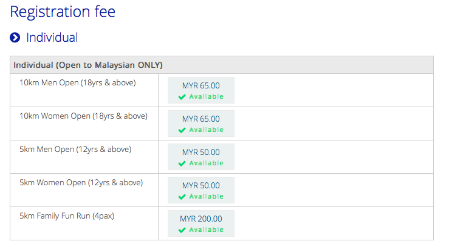Click the 10km Men Open (18yrs & above) label
452x244 pixels.
pos(78,82)
